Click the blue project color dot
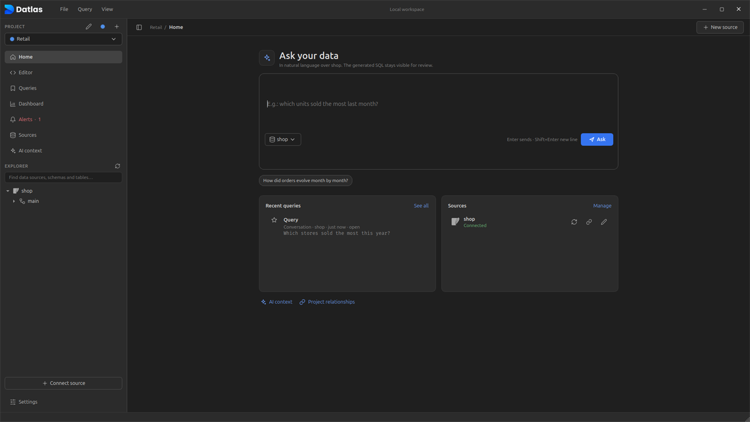Viewport: 750px width, 422px height. [x=103, y=26]
